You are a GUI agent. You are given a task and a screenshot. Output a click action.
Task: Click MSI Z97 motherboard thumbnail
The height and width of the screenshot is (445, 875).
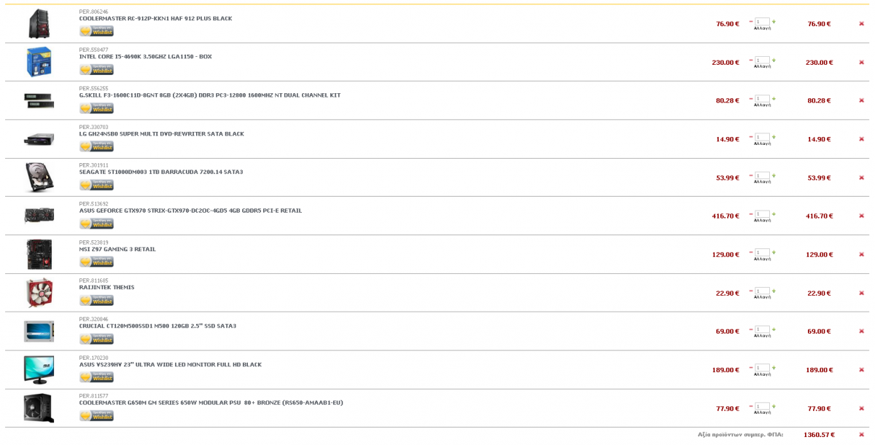[39, 254]
